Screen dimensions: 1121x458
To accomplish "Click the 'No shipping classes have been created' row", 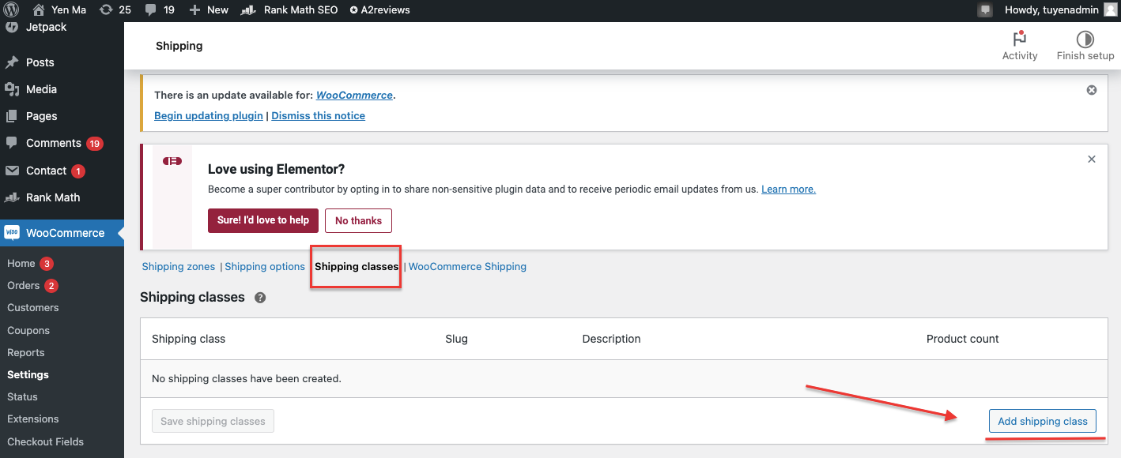I will pos(624,379).
